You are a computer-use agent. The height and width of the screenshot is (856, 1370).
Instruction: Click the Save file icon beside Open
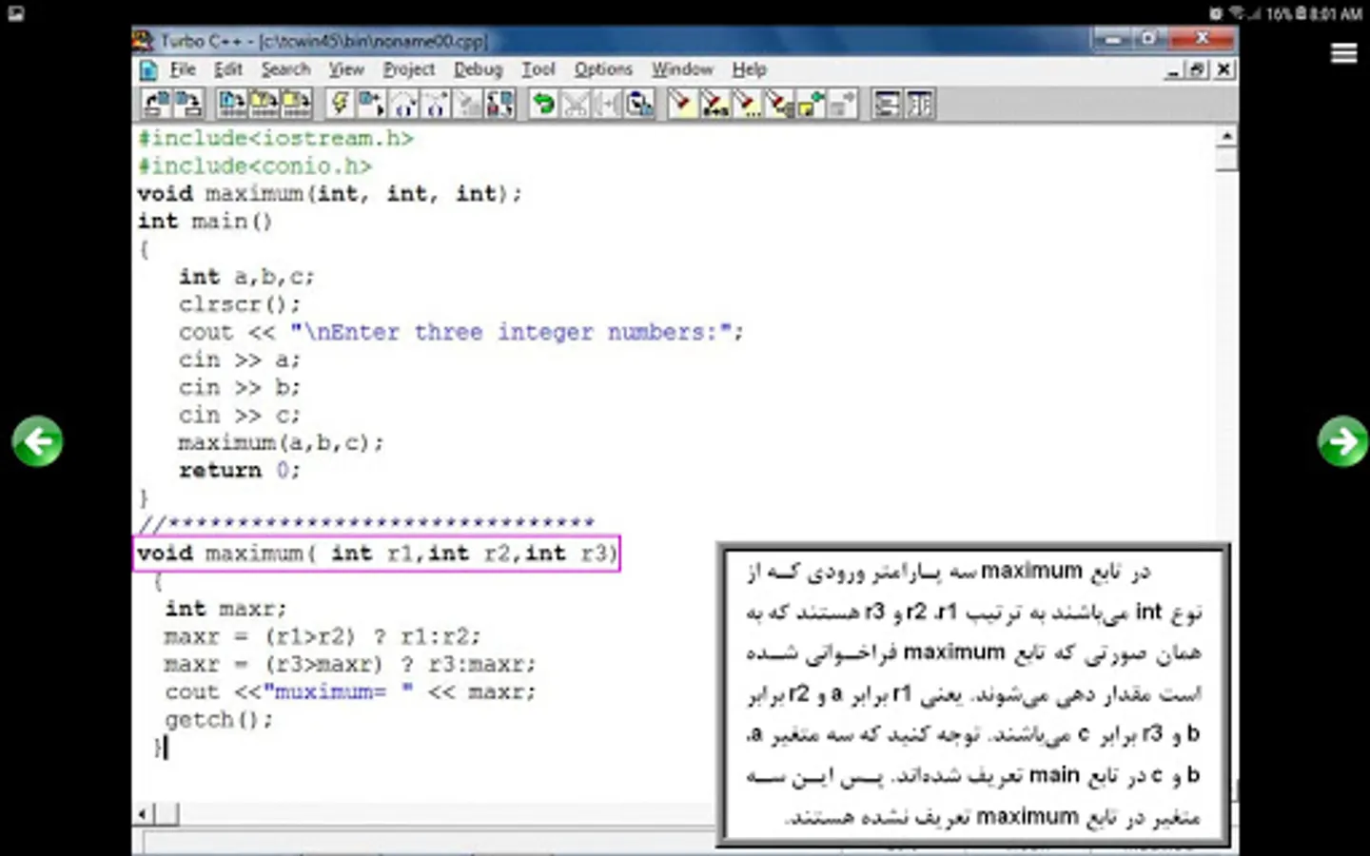coord(188,104)
